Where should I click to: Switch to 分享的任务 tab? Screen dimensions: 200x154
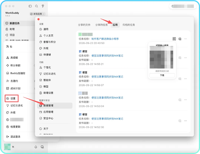(102, 25)
